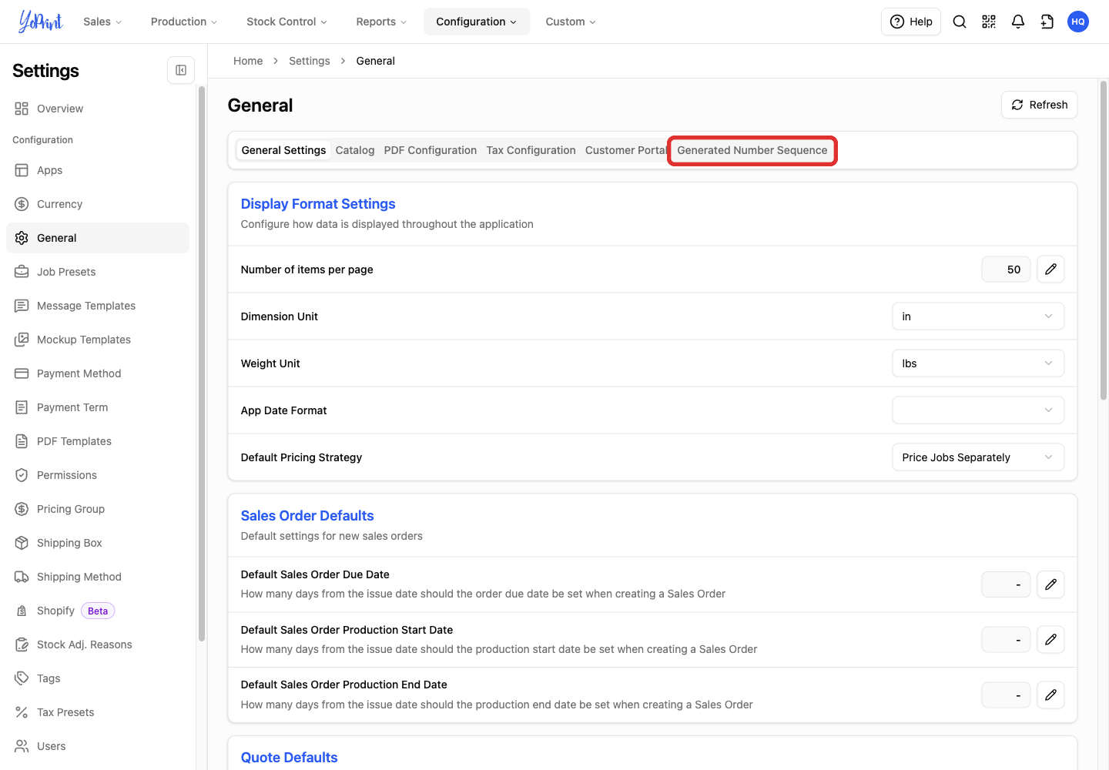Screen dimensions: 1109x770
Task: Click the YoPrint logo
Action: tap(40, 22)
